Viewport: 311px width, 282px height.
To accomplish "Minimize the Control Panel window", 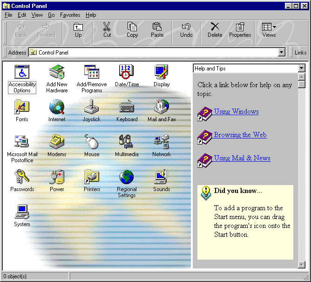I will [x=288, y=6].
